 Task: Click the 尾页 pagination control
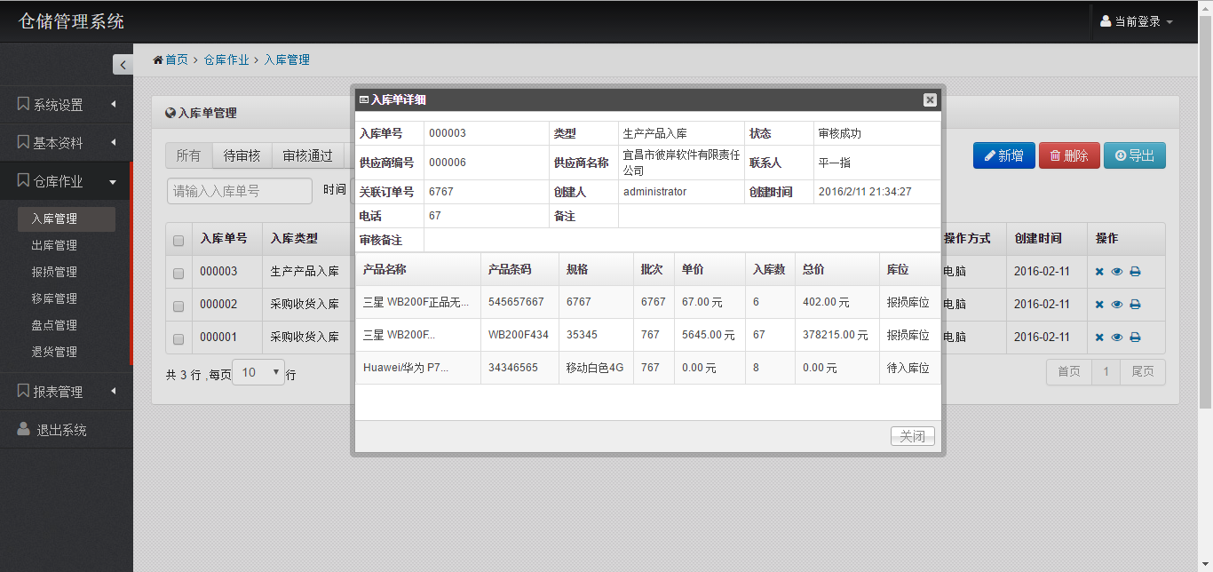[x=1143, y=371]
